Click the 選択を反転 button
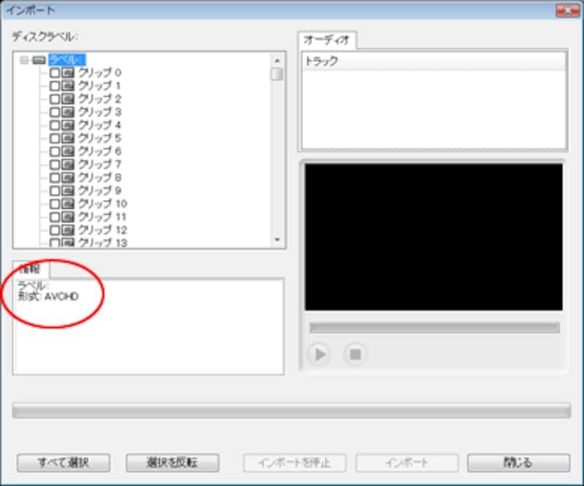 pos(172,463)
